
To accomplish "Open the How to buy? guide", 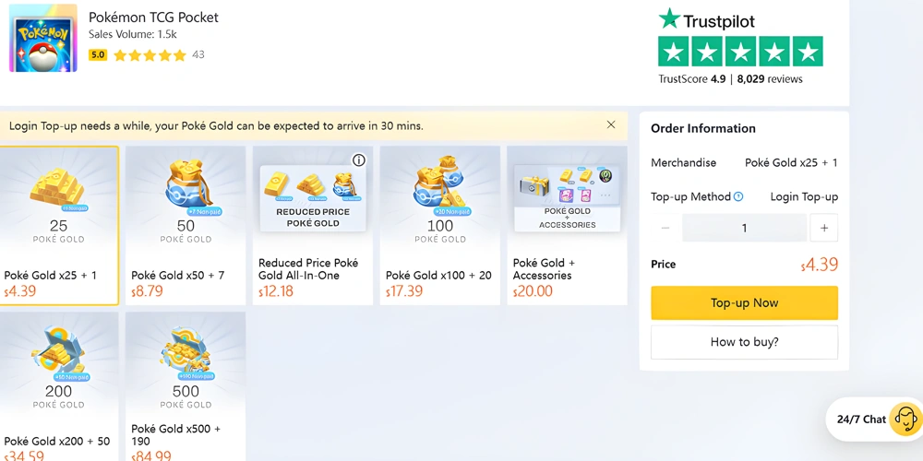I will pos(744,342).
